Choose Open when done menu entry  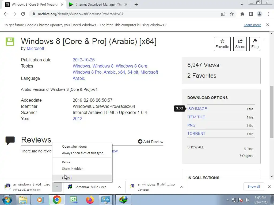[x=82, y=147]
